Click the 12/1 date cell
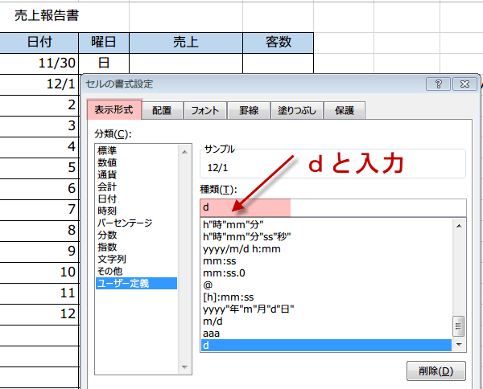 [39, 84]
